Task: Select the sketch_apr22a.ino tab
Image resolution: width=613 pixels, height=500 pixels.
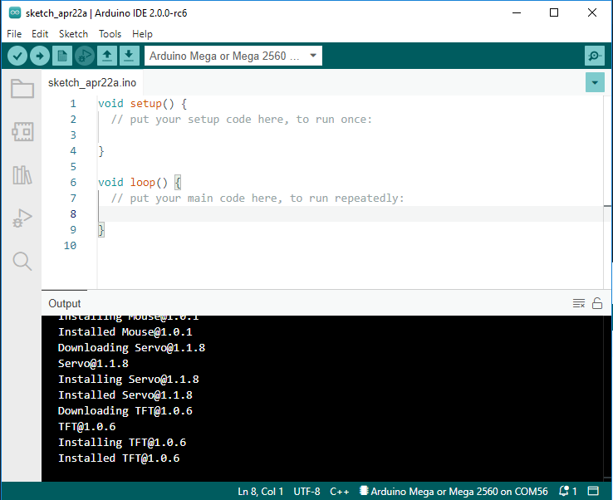Action: (x=92, y=82)
